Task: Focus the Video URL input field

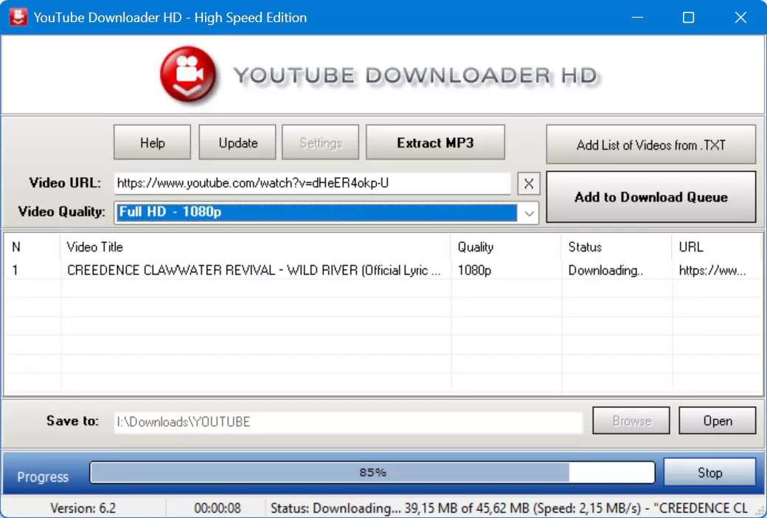Action: tap(313, 183)
